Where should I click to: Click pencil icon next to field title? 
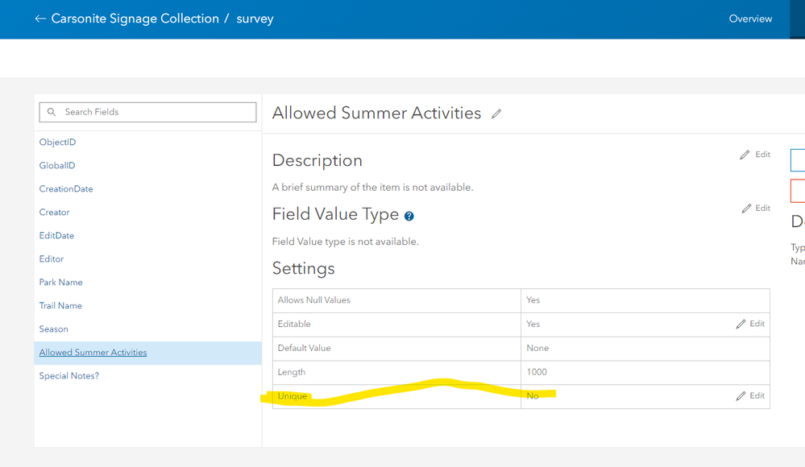(x=496, y=114)
